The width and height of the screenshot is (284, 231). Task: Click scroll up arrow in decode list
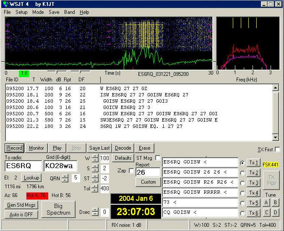(x=275, y=88)
